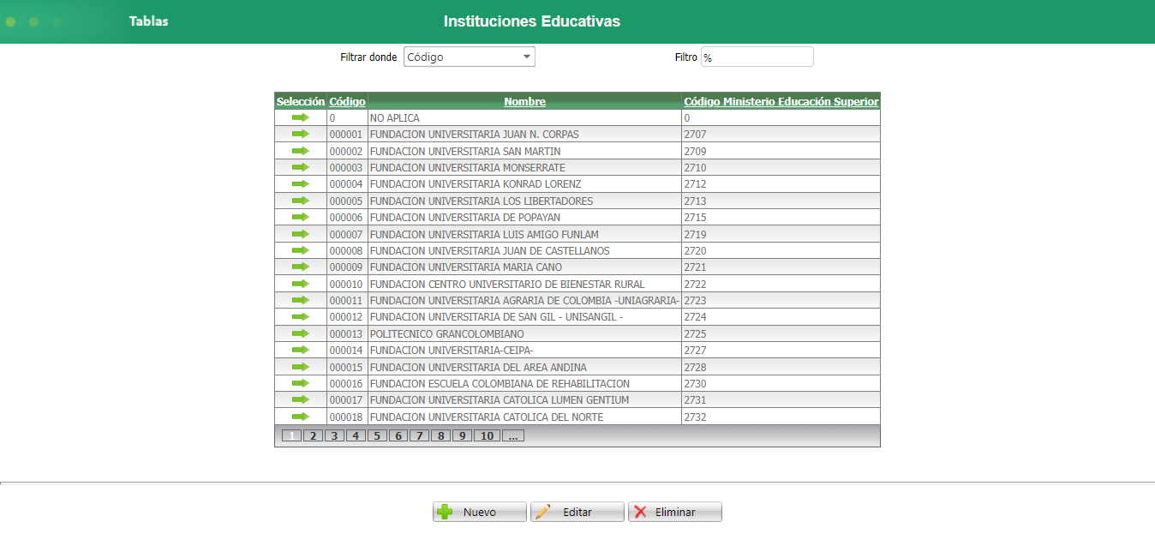This screenshot has width=1155, height=552.
Task: Go to page 5
Action: tap(377, 435)
